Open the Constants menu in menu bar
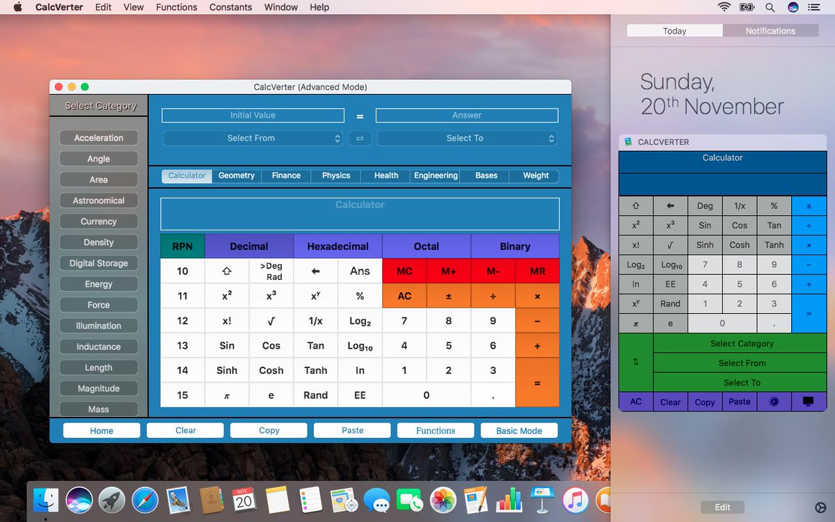This screenshot has height=522, width=835. coord(231,7)
